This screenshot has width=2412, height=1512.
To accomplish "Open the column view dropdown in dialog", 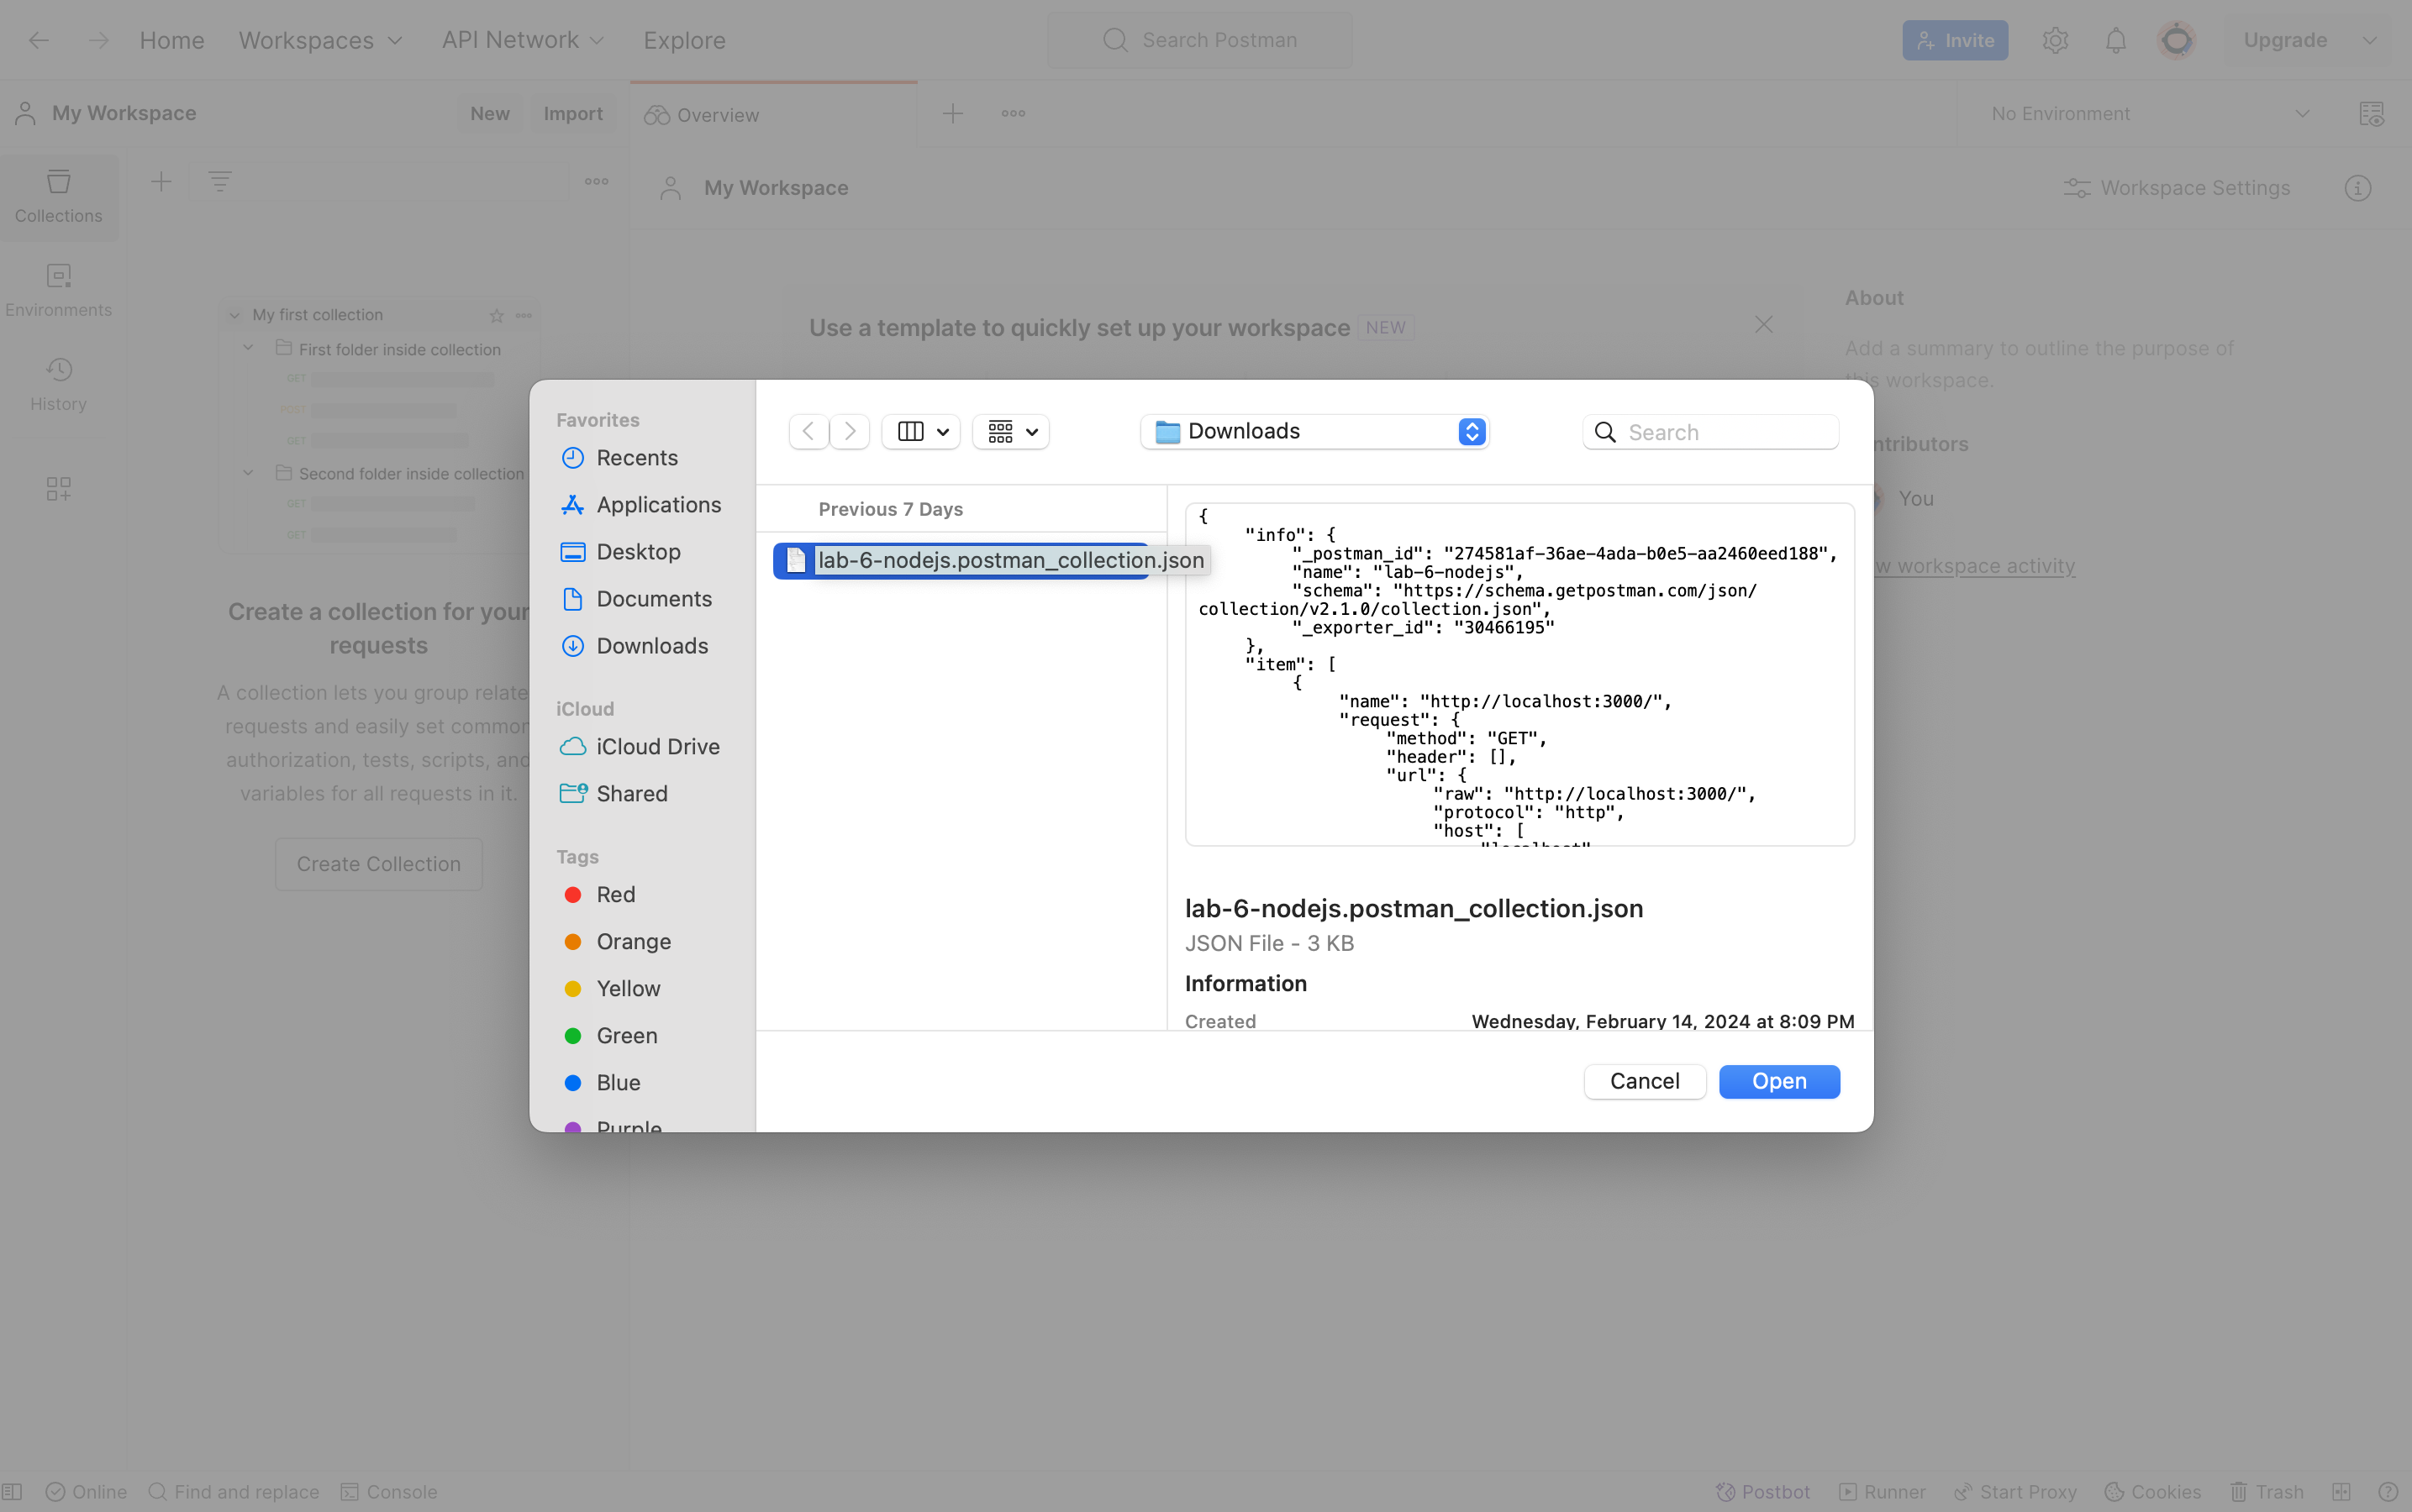I will [x=921, y=431].
